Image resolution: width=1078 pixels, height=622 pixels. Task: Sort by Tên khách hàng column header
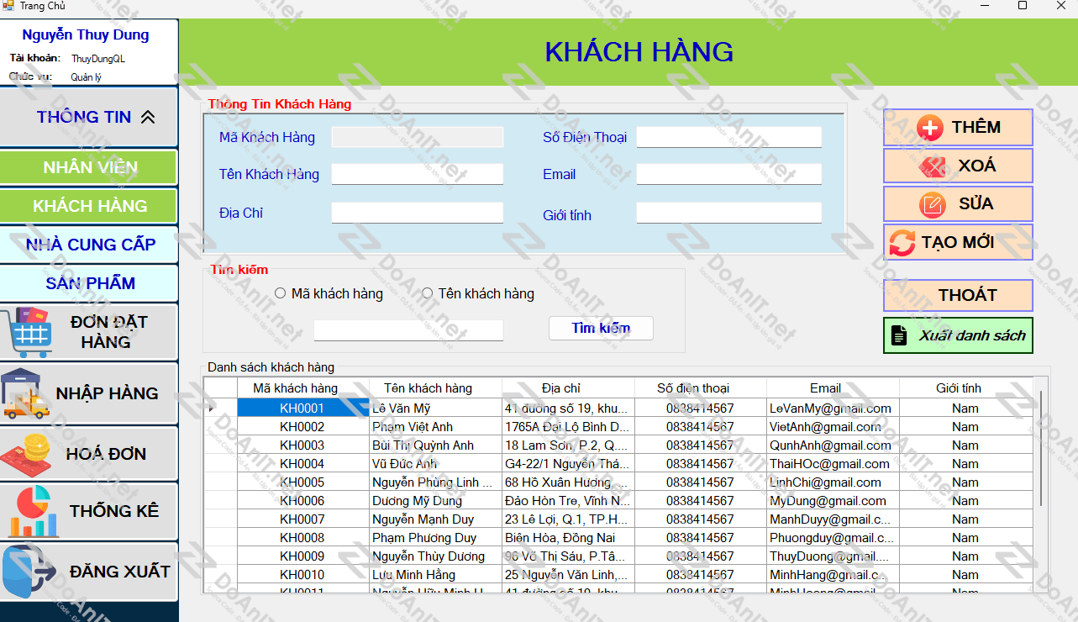point(436,388)
